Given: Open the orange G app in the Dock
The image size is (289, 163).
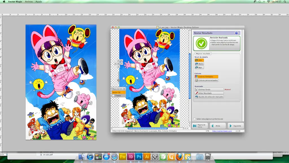Looking at the screenshot, I should (171, 157).
